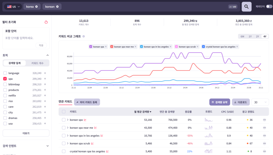
Task: Open the US country dropdown
Action: (x=13, y=7)
